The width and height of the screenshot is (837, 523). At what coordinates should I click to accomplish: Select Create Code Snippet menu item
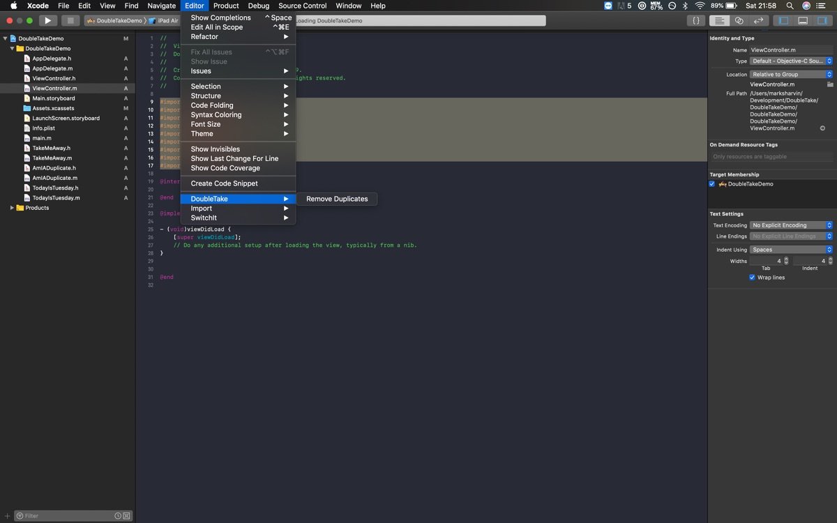tap(224, 183)
